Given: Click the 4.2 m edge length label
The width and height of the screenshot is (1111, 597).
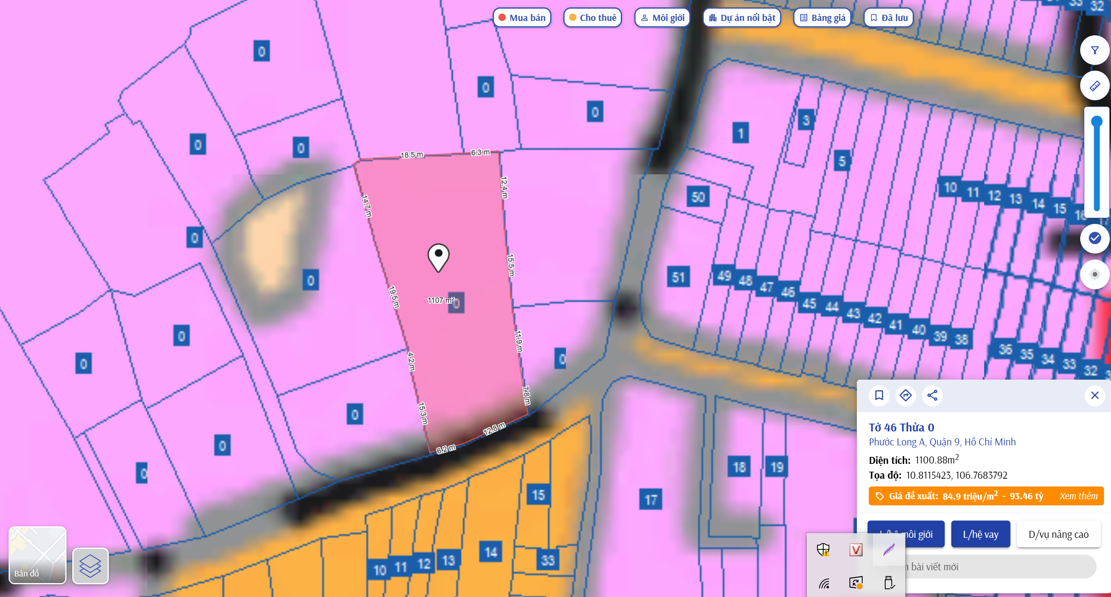Looking at the screenshot, I should [x=411, y=362].
